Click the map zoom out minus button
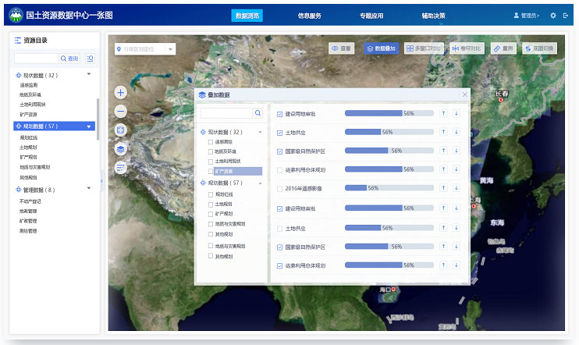 point(120,111)
